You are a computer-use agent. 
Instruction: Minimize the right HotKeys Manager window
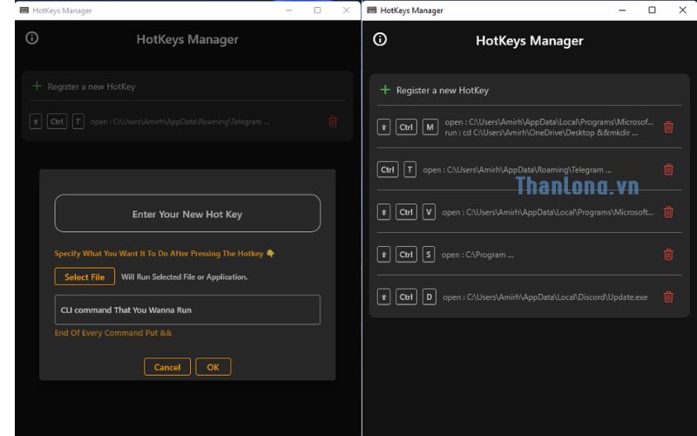click(622, 10)
